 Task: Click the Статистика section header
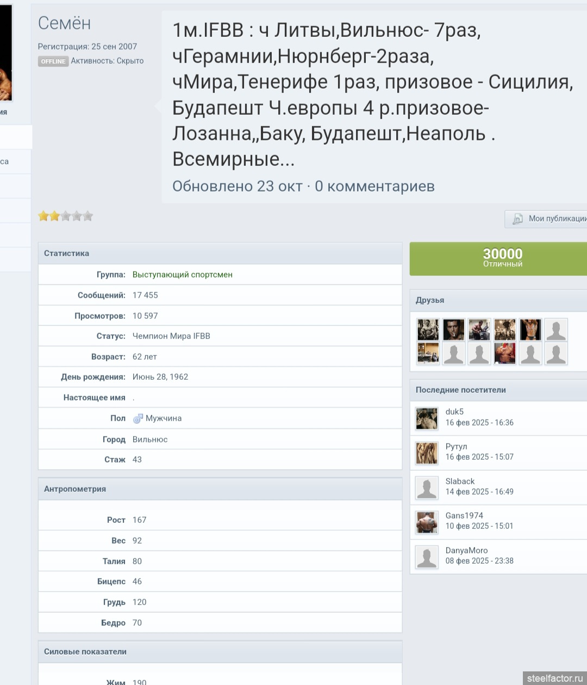[220, 254]
